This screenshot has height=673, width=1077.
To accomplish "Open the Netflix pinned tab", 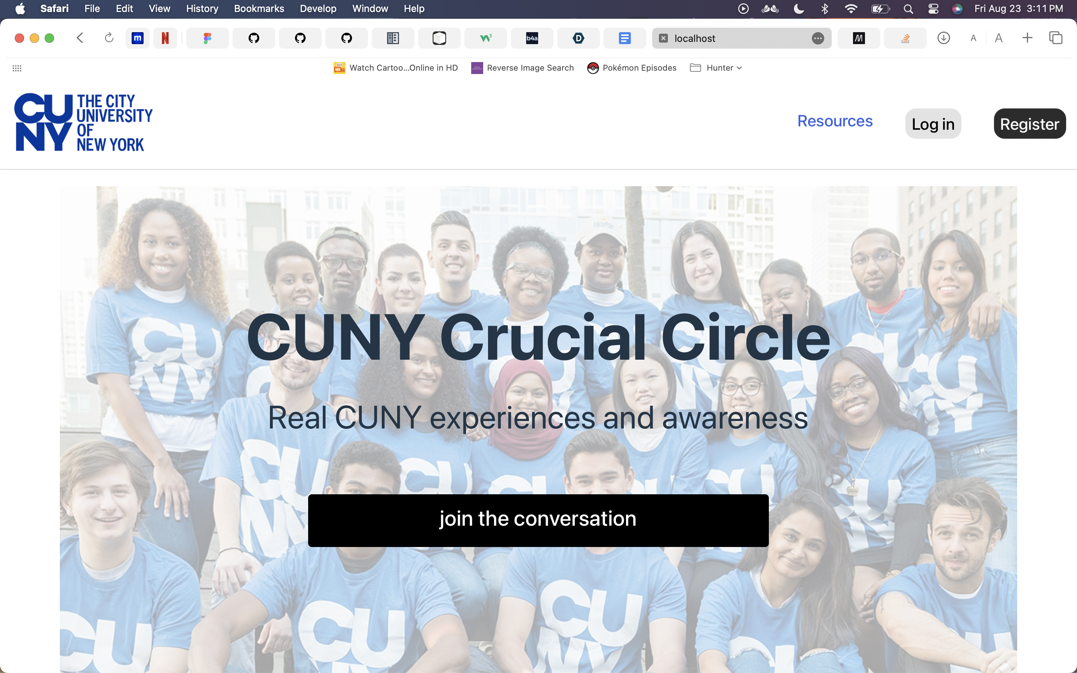I will (x=165, y=38).
